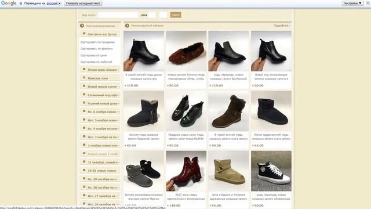Image resolution: width=371 pixels, height=209 pixels.
Task: Click the brown search button
Action: coord(176,15)
